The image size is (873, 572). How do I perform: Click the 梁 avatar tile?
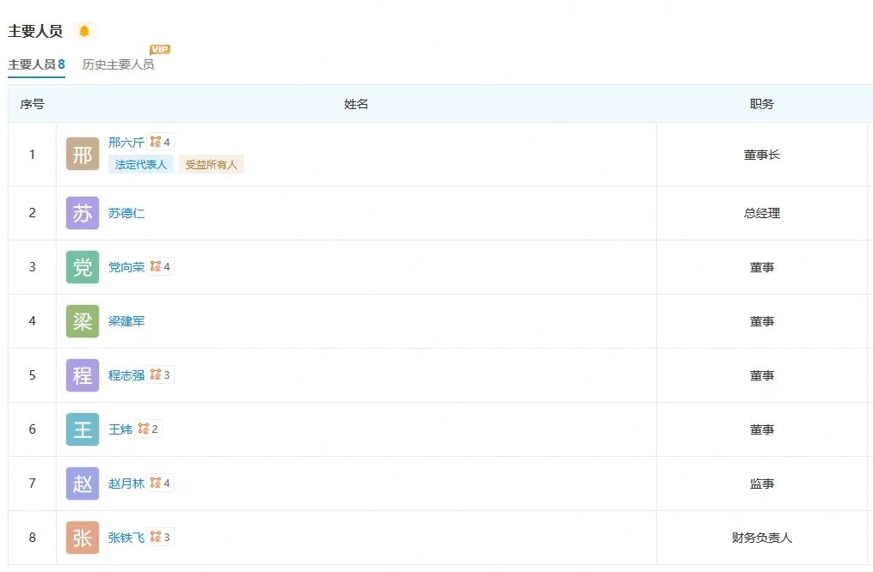[83, 320]
